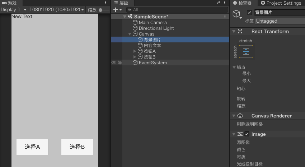Collapse the Canvas foldout arrow
The image size is (305, 167).
click(130, 34)
